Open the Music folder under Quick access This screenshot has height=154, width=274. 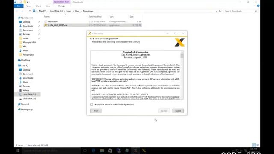[x=25, y=50]
